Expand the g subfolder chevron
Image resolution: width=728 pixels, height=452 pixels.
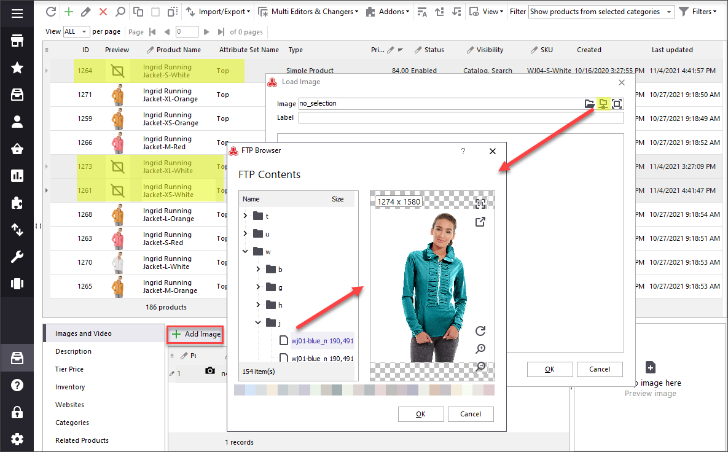258,287
